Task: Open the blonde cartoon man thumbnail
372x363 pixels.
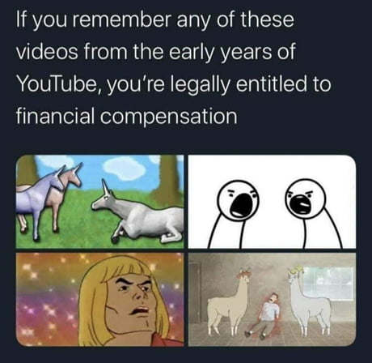Action: [99, 300]
